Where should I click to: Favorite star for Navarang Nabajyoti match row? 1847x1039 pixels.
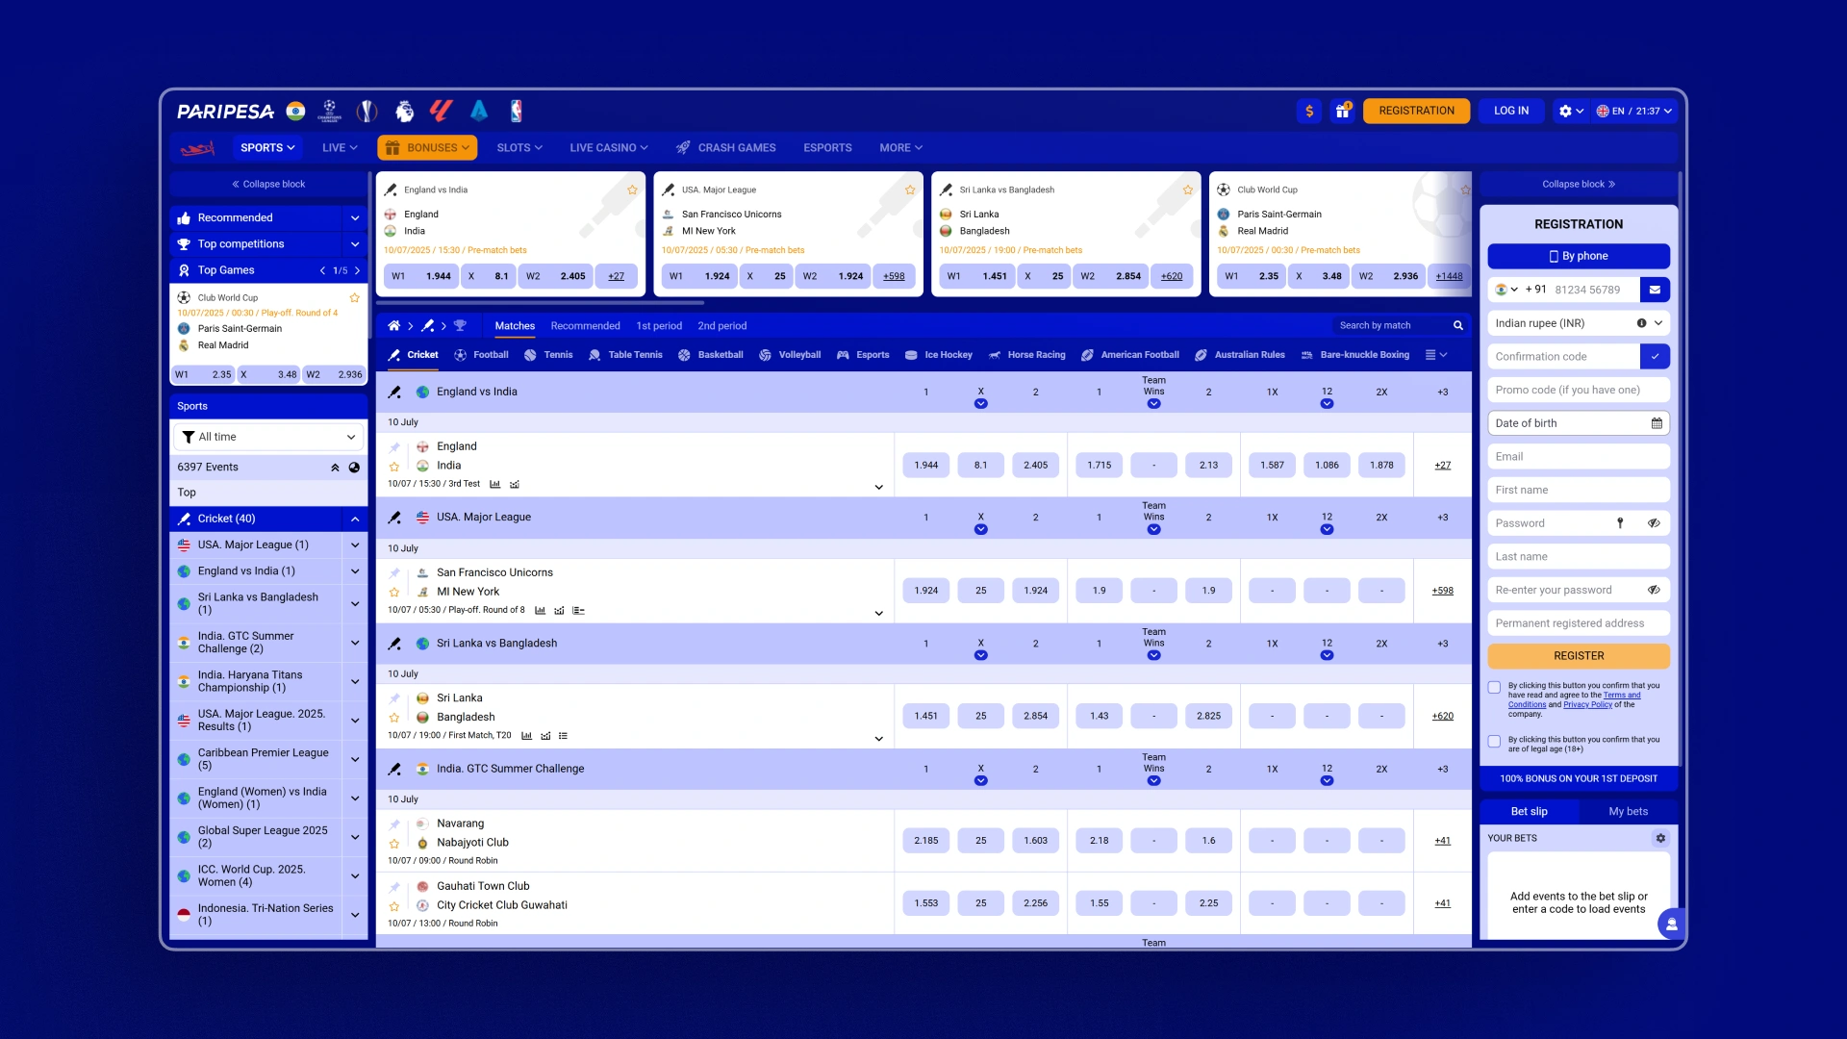[394, 844]
